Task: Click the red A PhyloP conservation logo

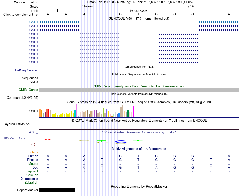Action: point(48,140)
